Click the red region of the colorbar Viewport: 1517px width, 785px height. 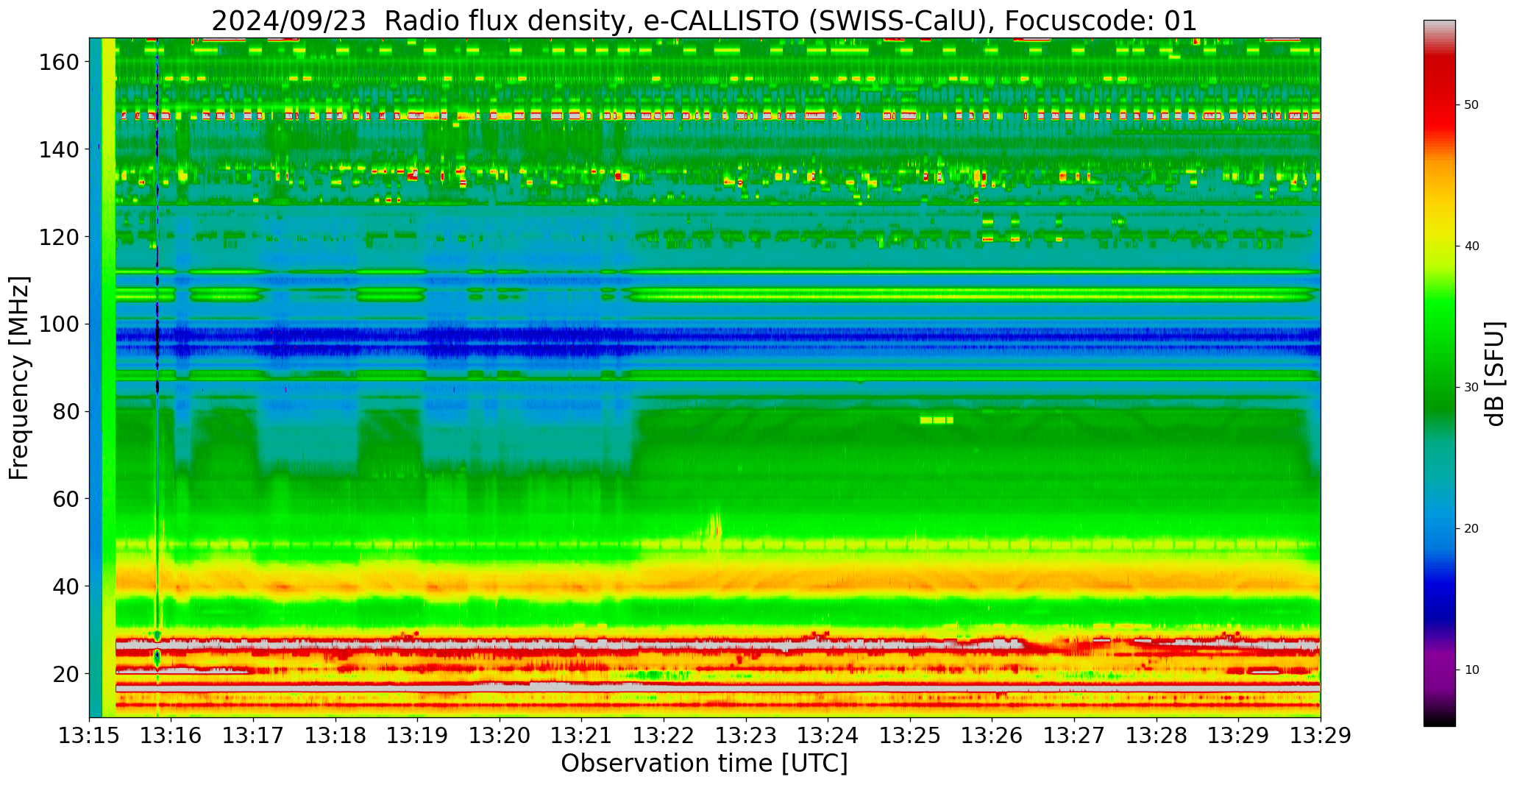(1439, 103)
